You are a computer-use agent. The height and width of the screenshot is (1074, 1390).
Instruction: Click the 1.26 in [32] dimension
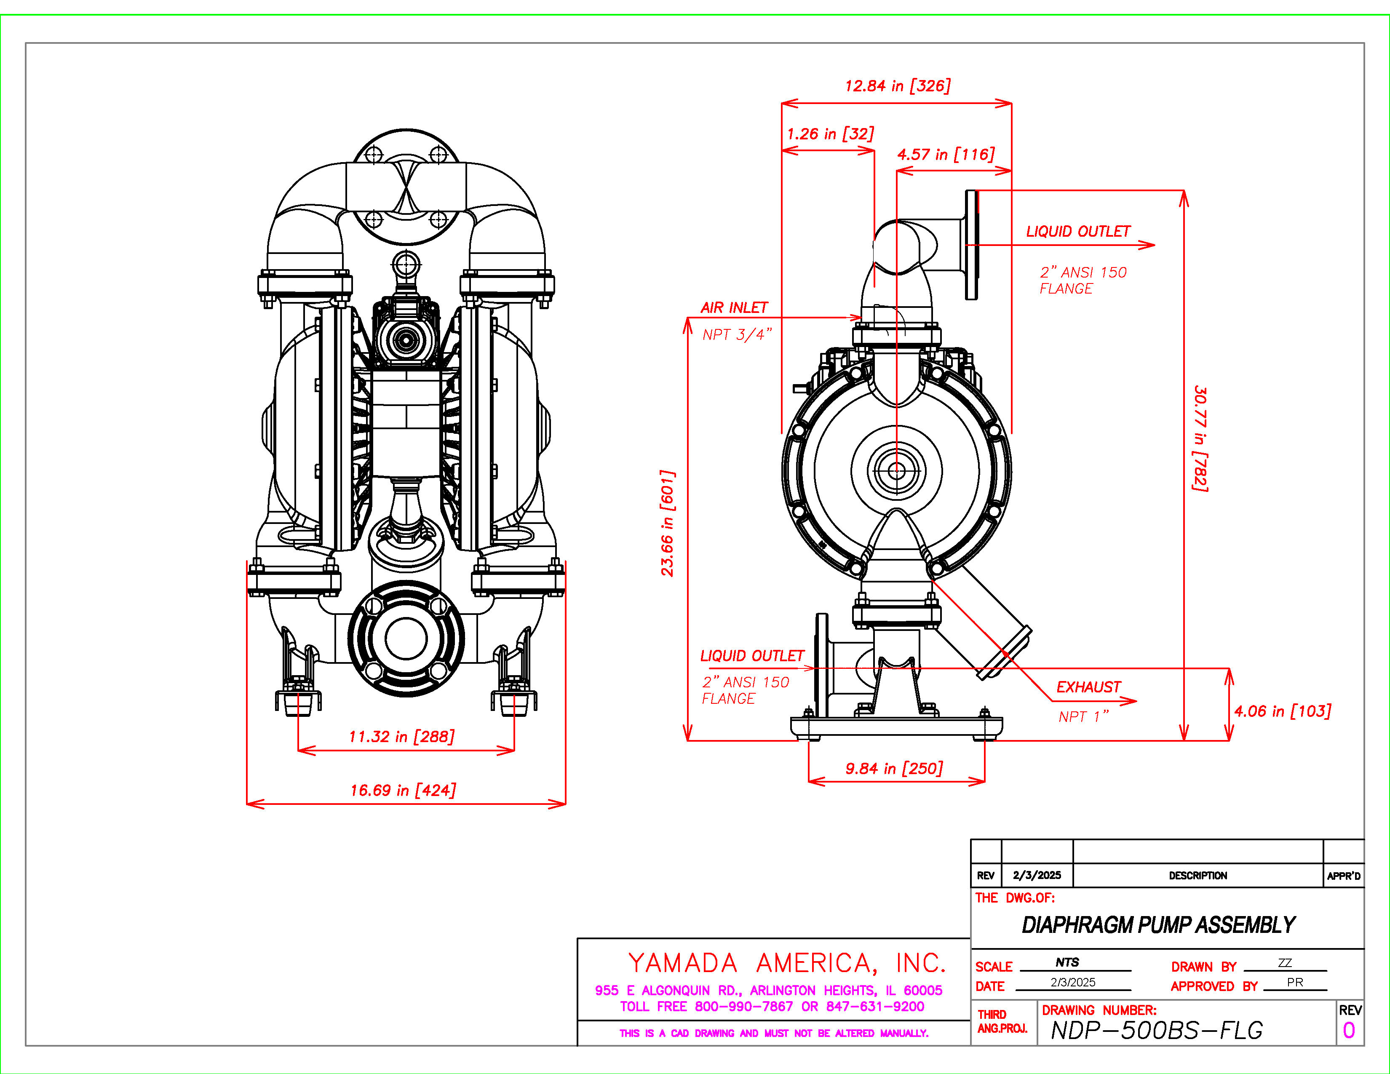[x=830, y=134]
